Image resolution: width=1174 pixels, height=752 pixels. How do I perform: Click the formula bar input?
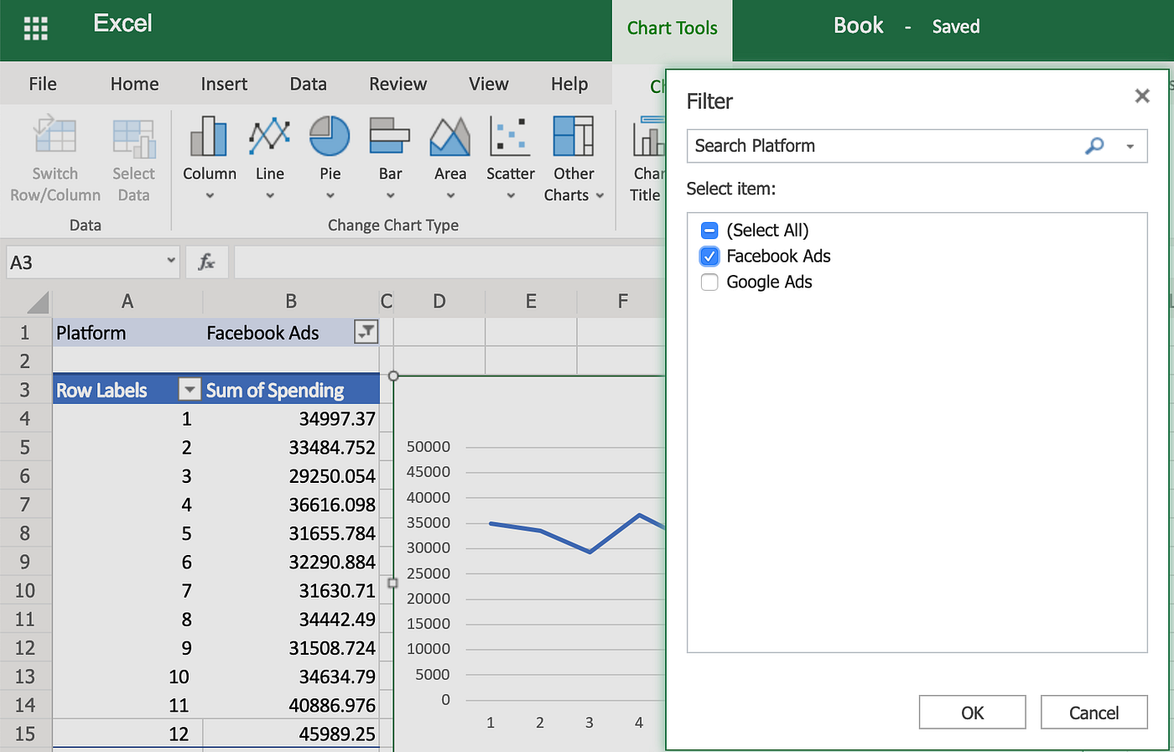[x=449, y=262]
